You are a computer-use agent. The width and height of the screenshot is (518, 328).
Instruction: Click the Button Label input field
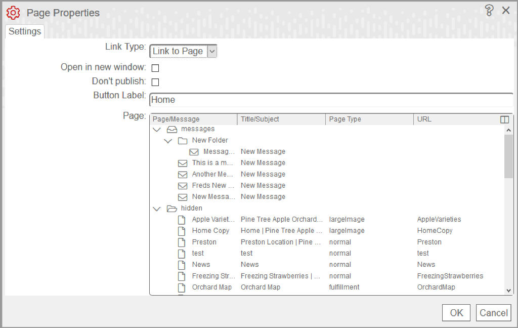331,100
